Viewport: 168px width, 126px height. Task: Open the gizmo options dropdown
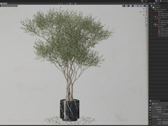point(128,6)
